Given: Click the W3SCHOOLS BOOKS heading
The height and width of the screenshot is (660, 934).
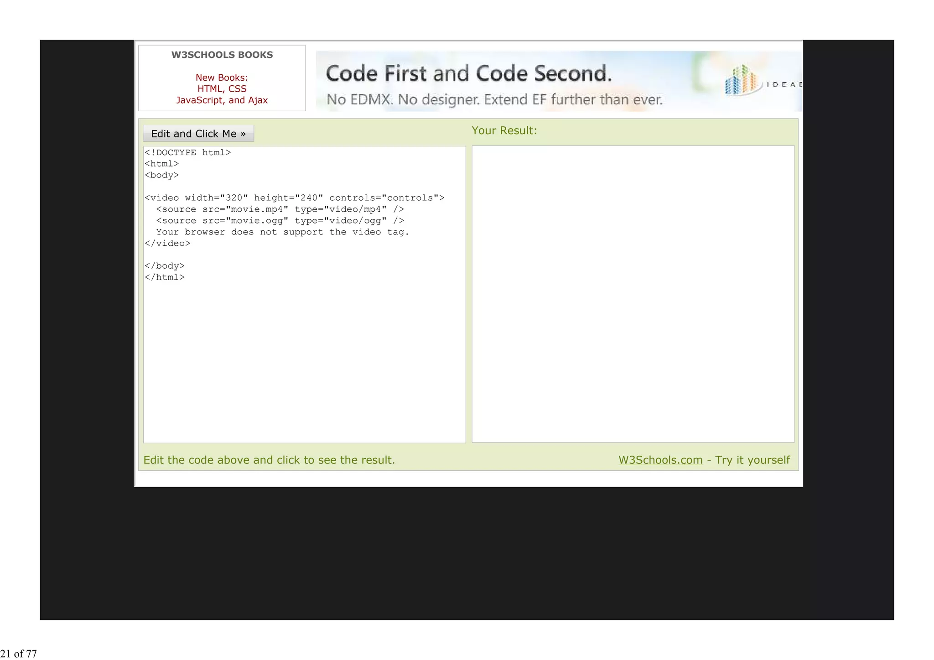Looking at the screenshot, I should [222, 55].
